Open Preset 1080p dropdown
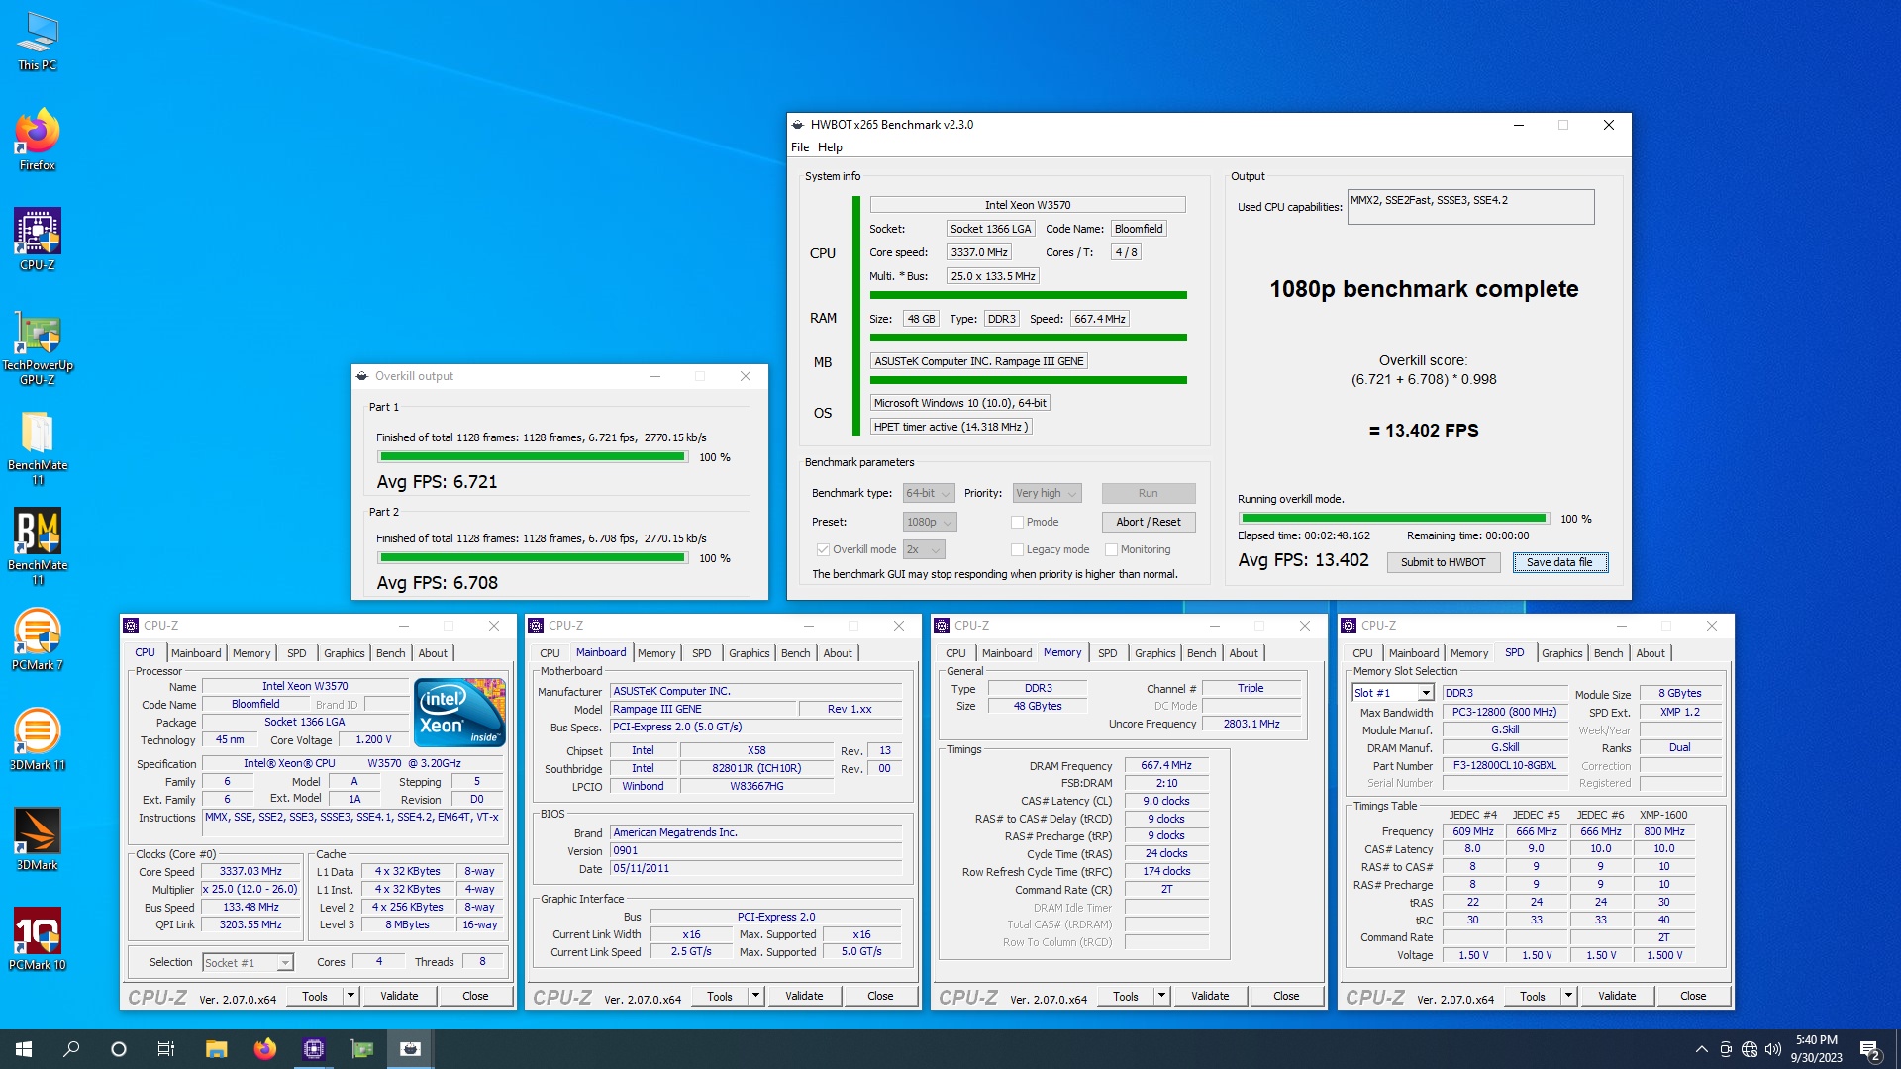 pos(930,522)
